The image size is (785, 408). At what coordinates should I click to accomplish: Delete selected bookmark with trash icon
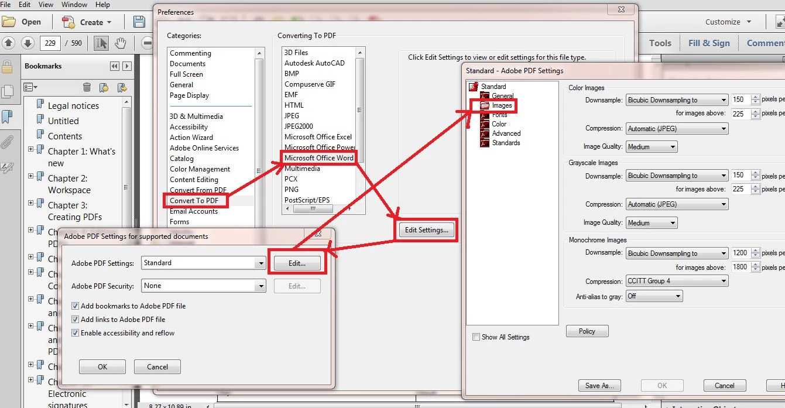click(87, 87)
